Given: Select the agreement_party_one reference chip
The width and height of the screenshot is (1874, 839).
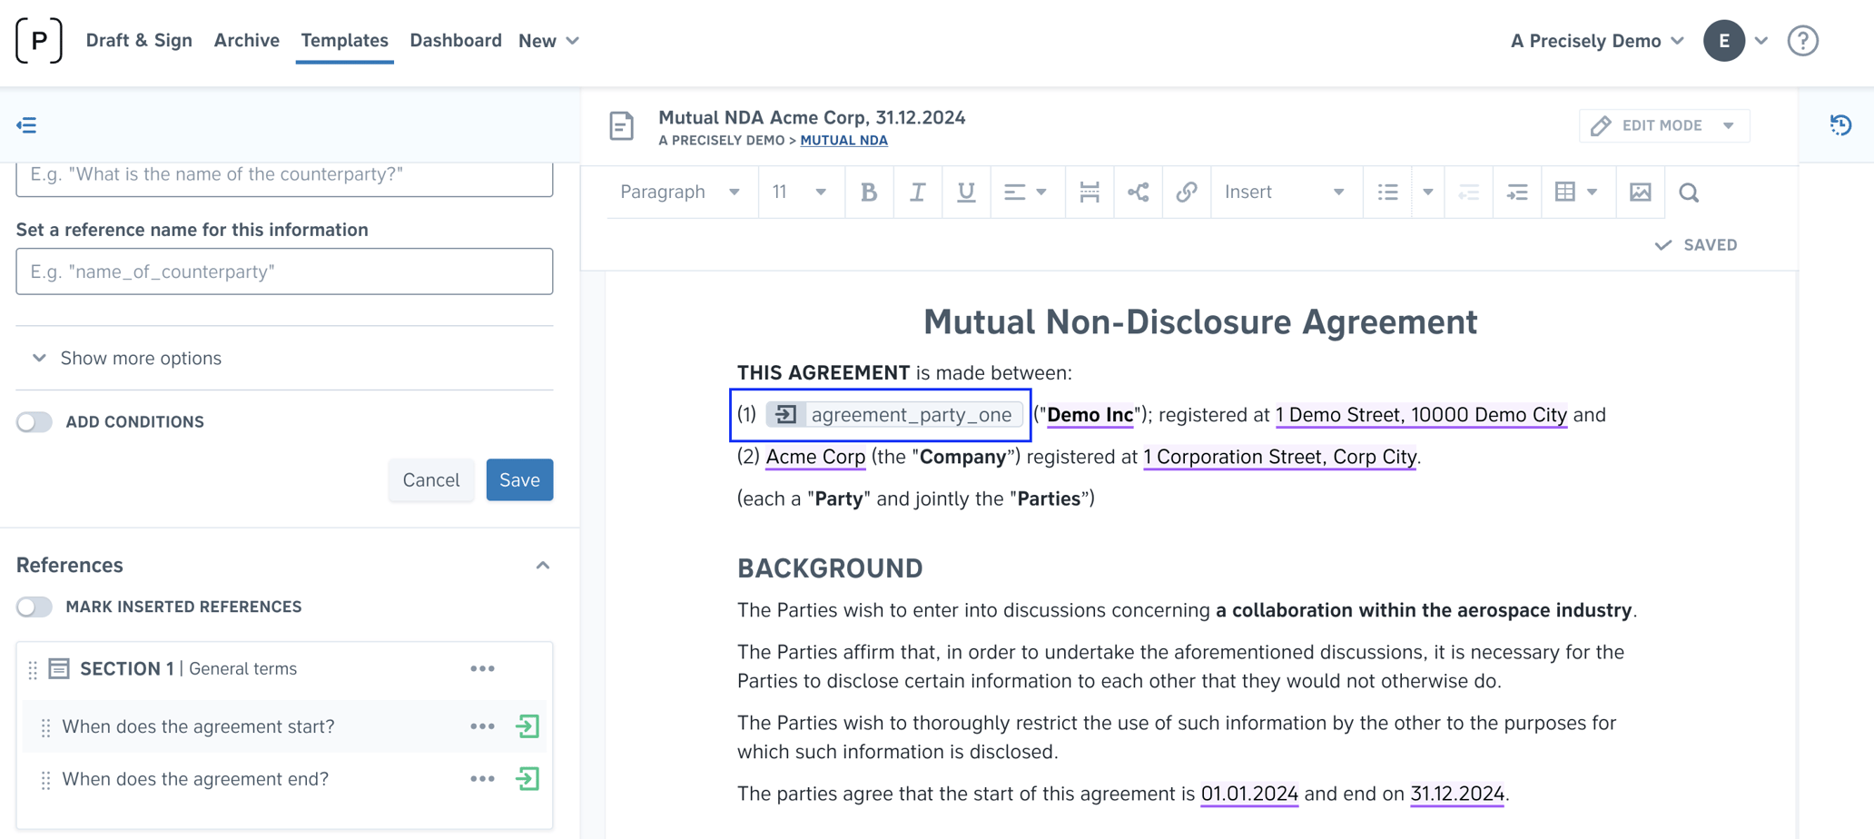Looking at the screenshot, I should tap(895, 415).
